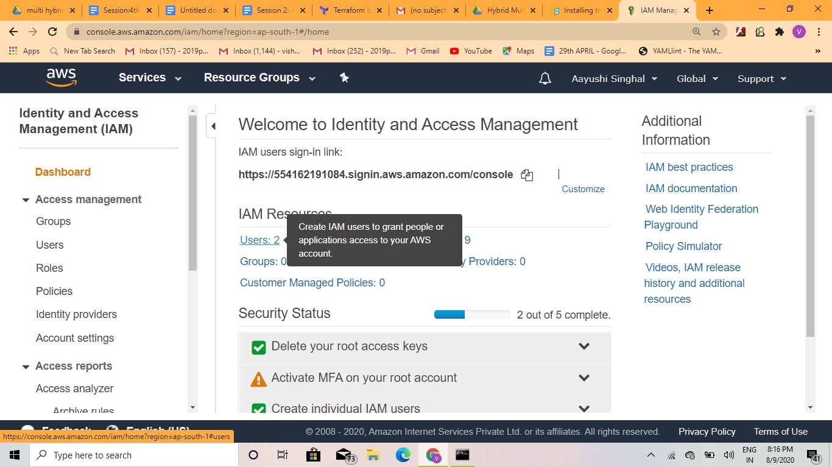The height and width of the screenshot is (467, 832).
Task: Open Policies in the IAM sidebar
Action: (54, 291)
